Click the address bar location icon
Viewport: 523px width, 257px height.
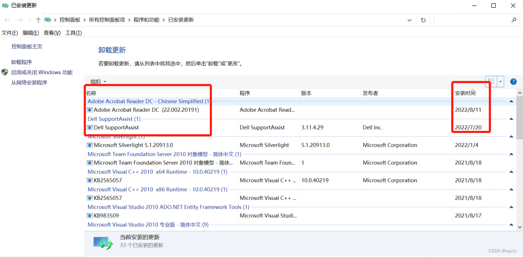(48, 20)
